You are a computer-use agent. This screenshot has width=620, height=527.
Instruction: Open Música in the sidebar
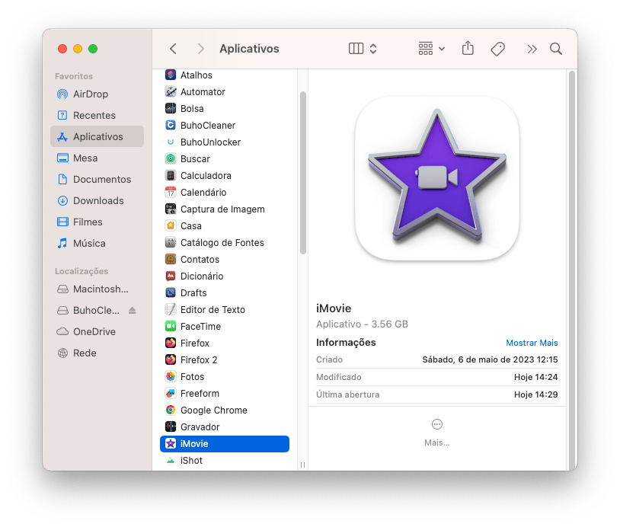point(97,244)
